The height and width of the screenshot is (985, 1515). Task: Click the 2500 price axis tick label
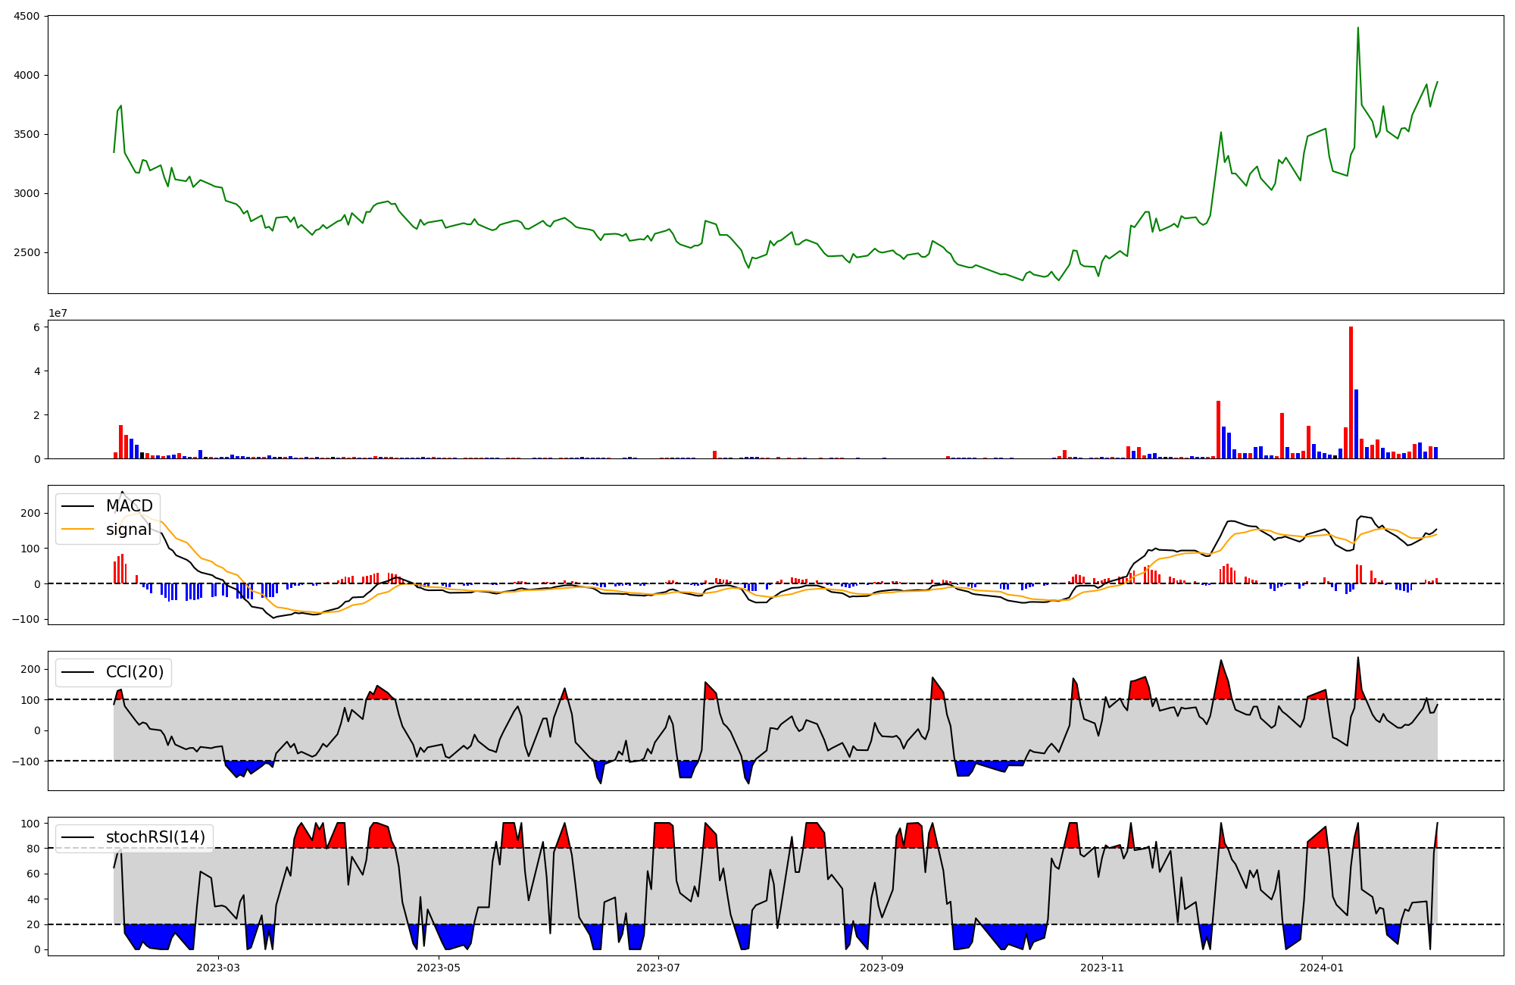tap(28, 252)
